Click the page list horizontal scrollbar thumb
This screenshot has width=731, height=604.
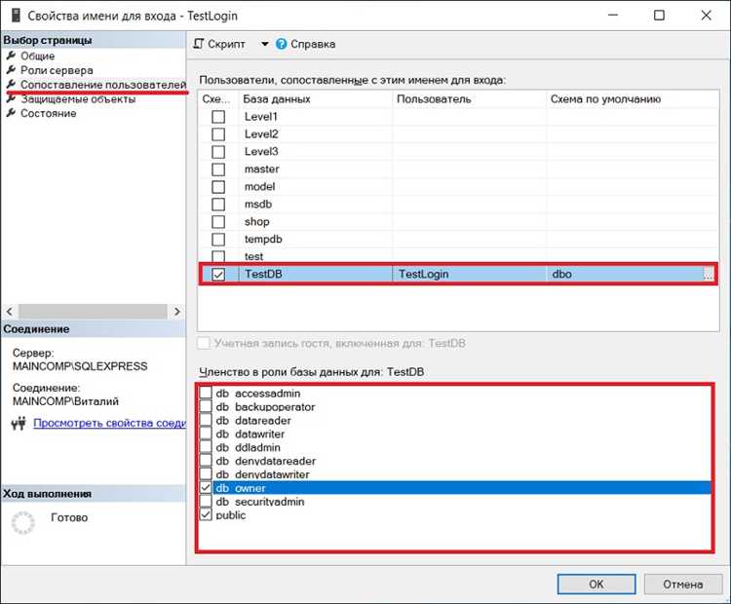pyautogui.click(x=93, y=312)
